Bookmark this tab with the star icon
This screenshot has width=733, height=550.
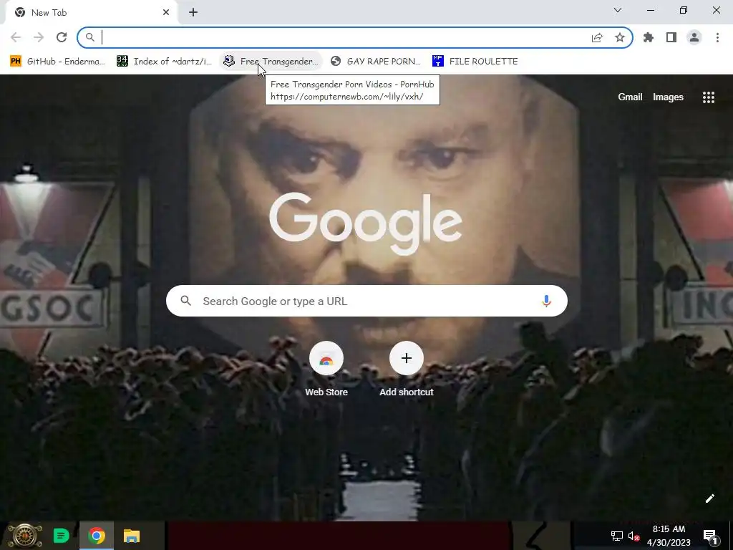point(620,37)
